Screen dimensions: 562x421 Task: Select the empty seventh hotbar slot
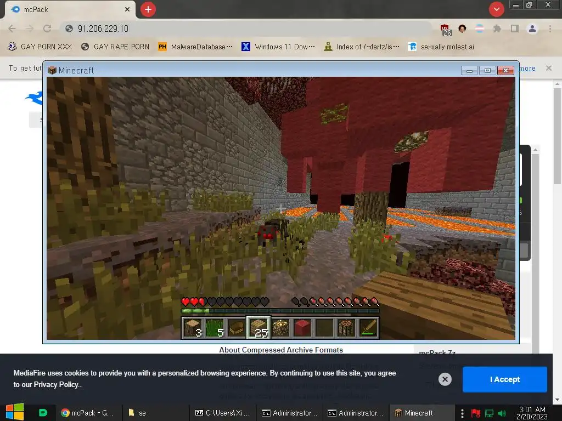click(x=324, y=328)
